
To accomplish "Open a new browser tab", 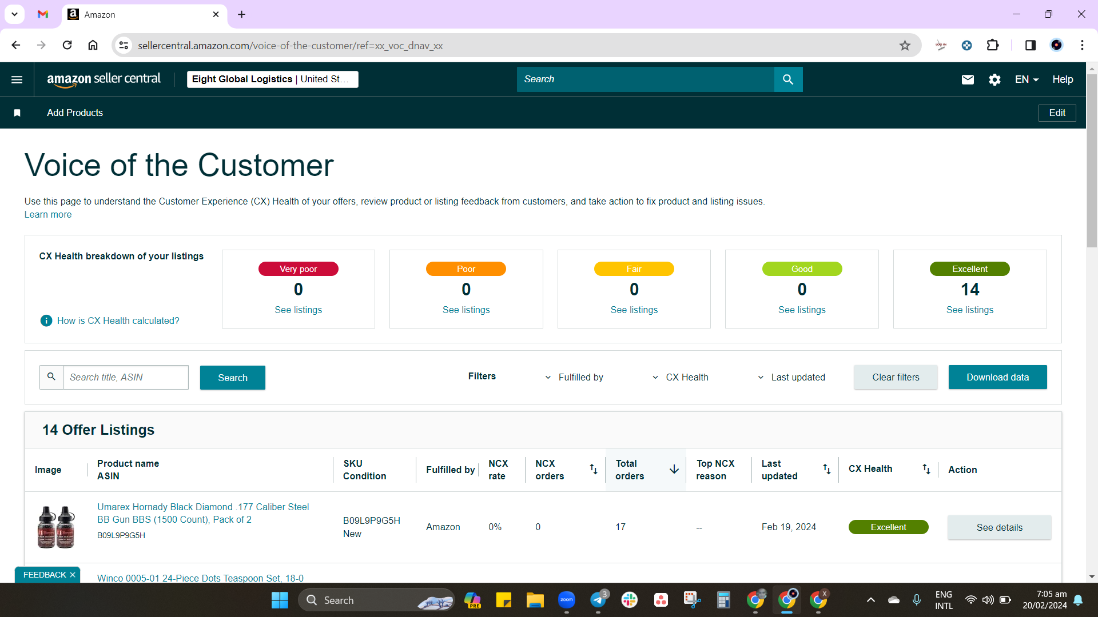I will click(241, 14).
